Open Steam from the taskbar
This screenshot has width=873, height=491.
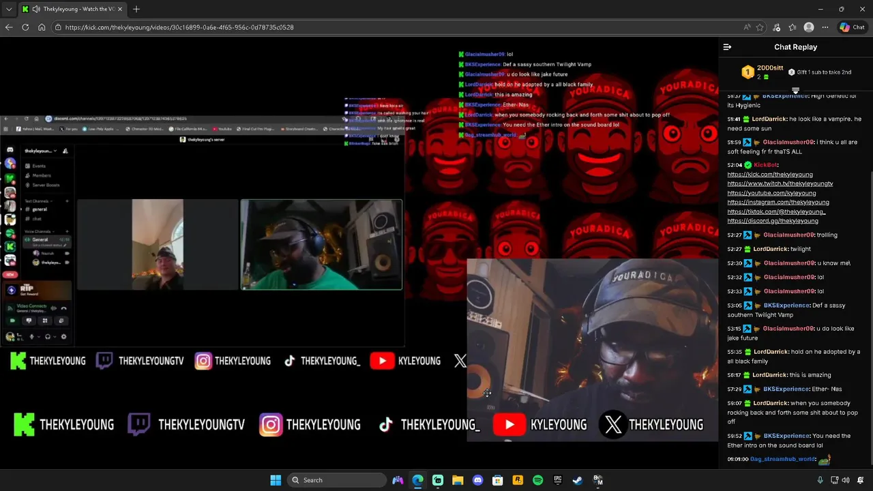577,480
